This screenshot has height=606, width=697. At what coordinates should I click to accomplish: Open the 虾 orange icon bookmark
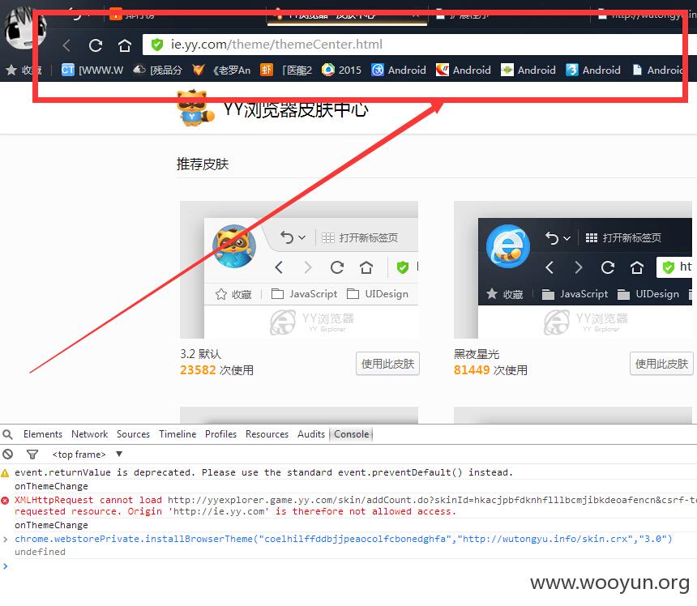tap(267, 70)
